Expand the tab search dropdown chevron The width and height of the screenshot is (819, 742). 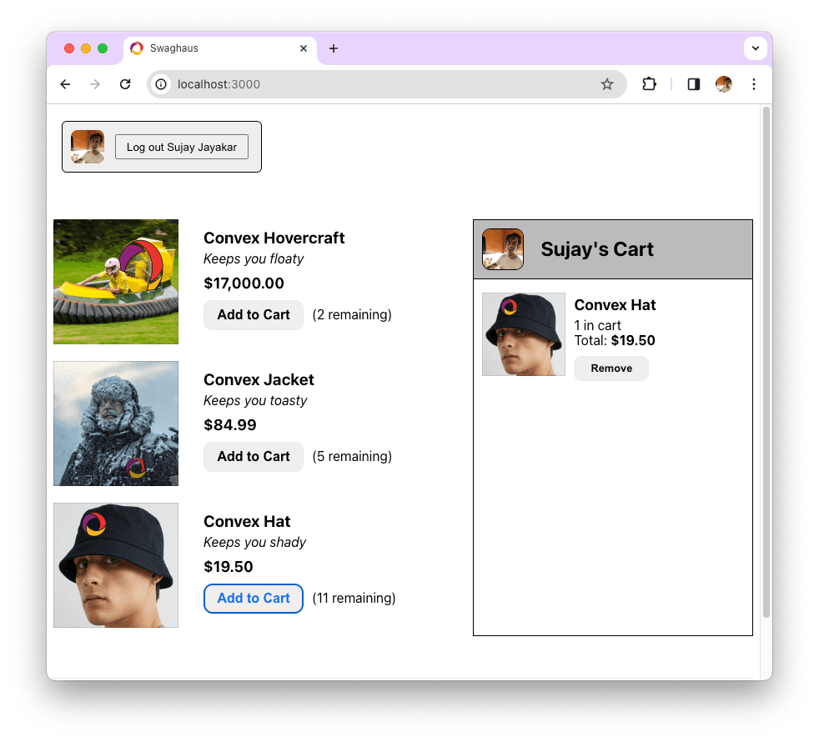click(756, 48)
